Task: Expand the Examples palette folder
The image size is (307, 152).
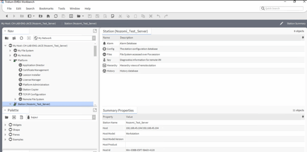Action: pyautogui.click(x=5, y=139)
